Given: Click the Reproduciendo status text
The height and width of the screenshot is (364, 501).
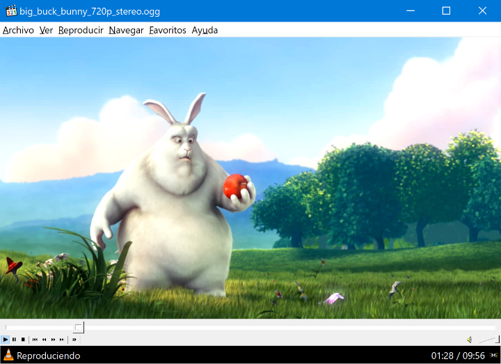Looking at the screenshot, I should 49,356.
